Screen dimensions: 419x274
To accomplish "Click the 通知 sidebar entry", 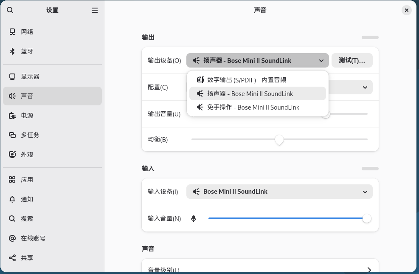I will click(52, 199).
